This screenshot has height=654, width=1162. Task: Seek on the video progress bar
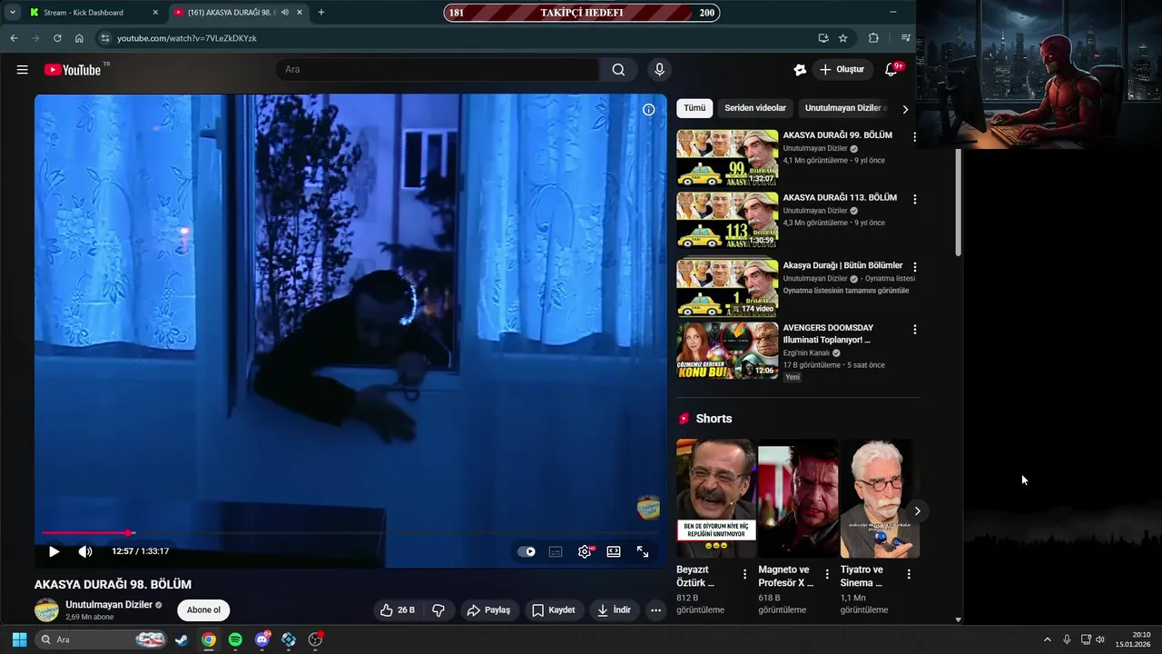coord(350,533)
